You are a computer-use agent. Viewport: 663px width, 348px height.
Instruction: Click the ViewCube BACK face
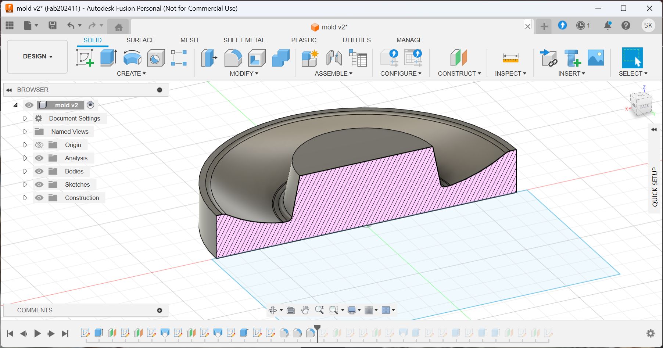click(644, 106)
